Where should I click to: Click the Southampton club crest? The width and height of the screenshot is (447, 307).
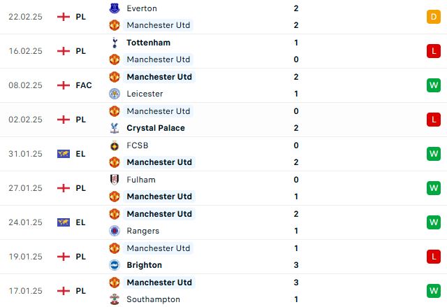click(115, 299)
